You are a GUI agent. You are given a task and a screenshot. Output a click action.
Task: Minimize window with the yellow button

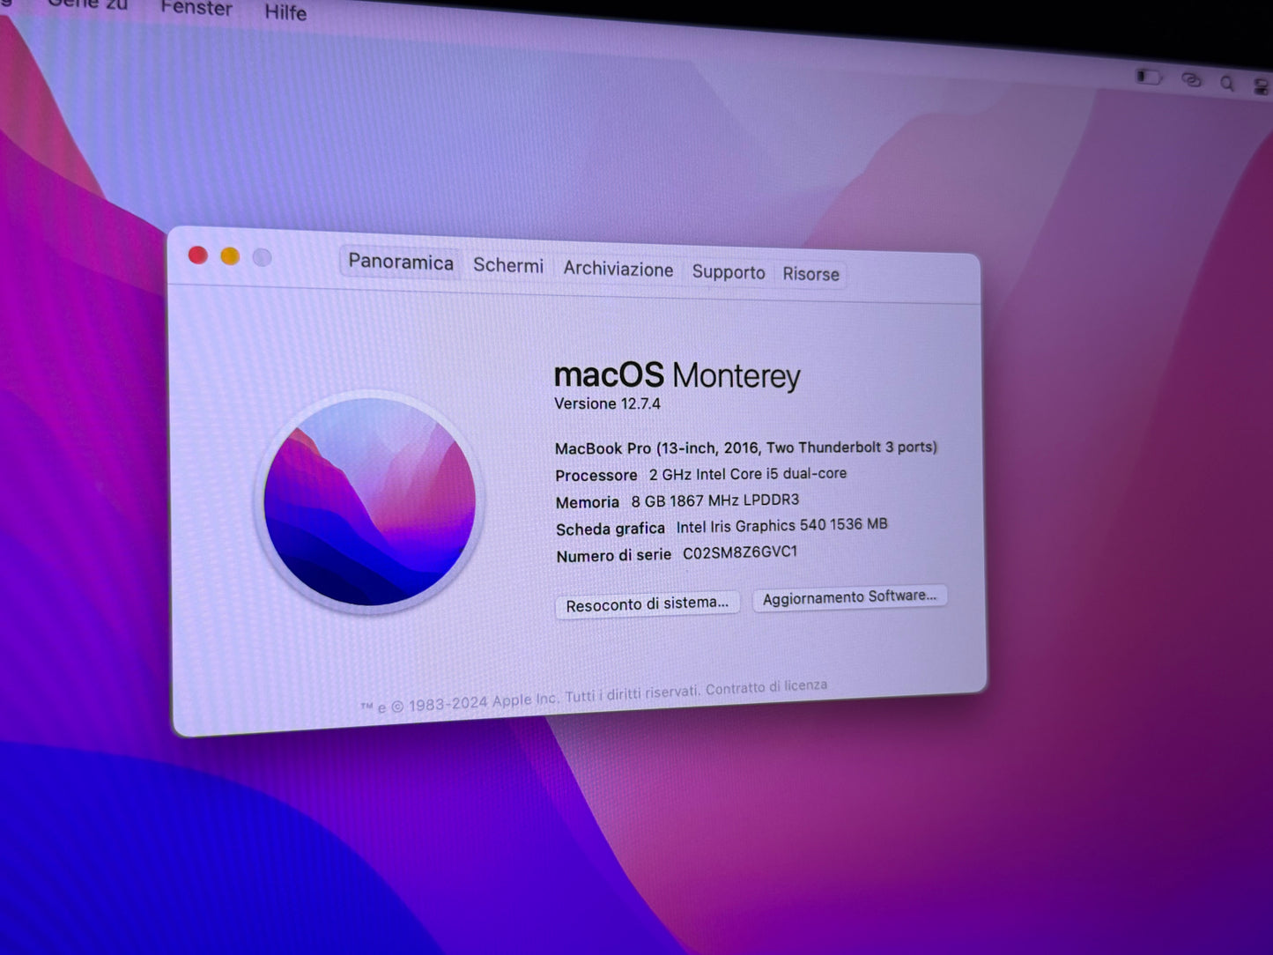coord(230,256)
